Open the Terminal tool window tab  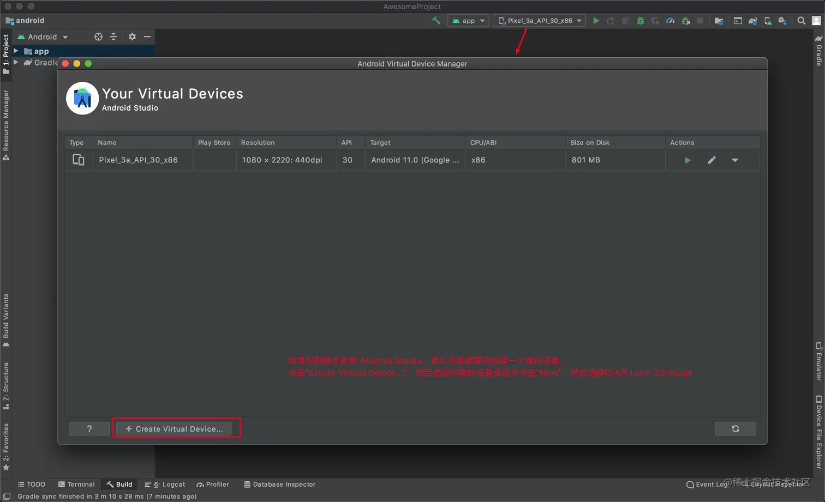pyautogui.click(x=76, y=484)
